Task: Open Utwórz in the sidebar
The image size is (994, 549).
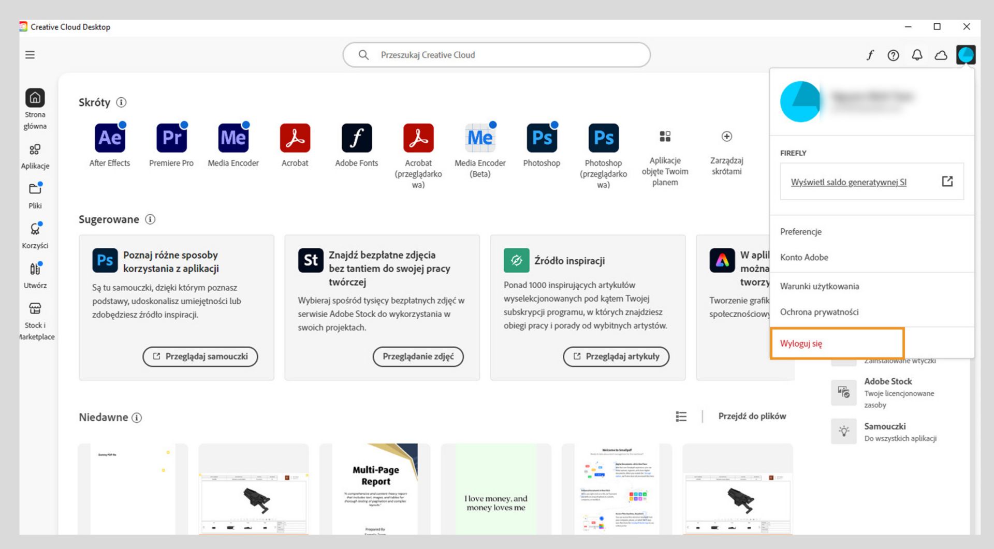Action: pos(35,275)
